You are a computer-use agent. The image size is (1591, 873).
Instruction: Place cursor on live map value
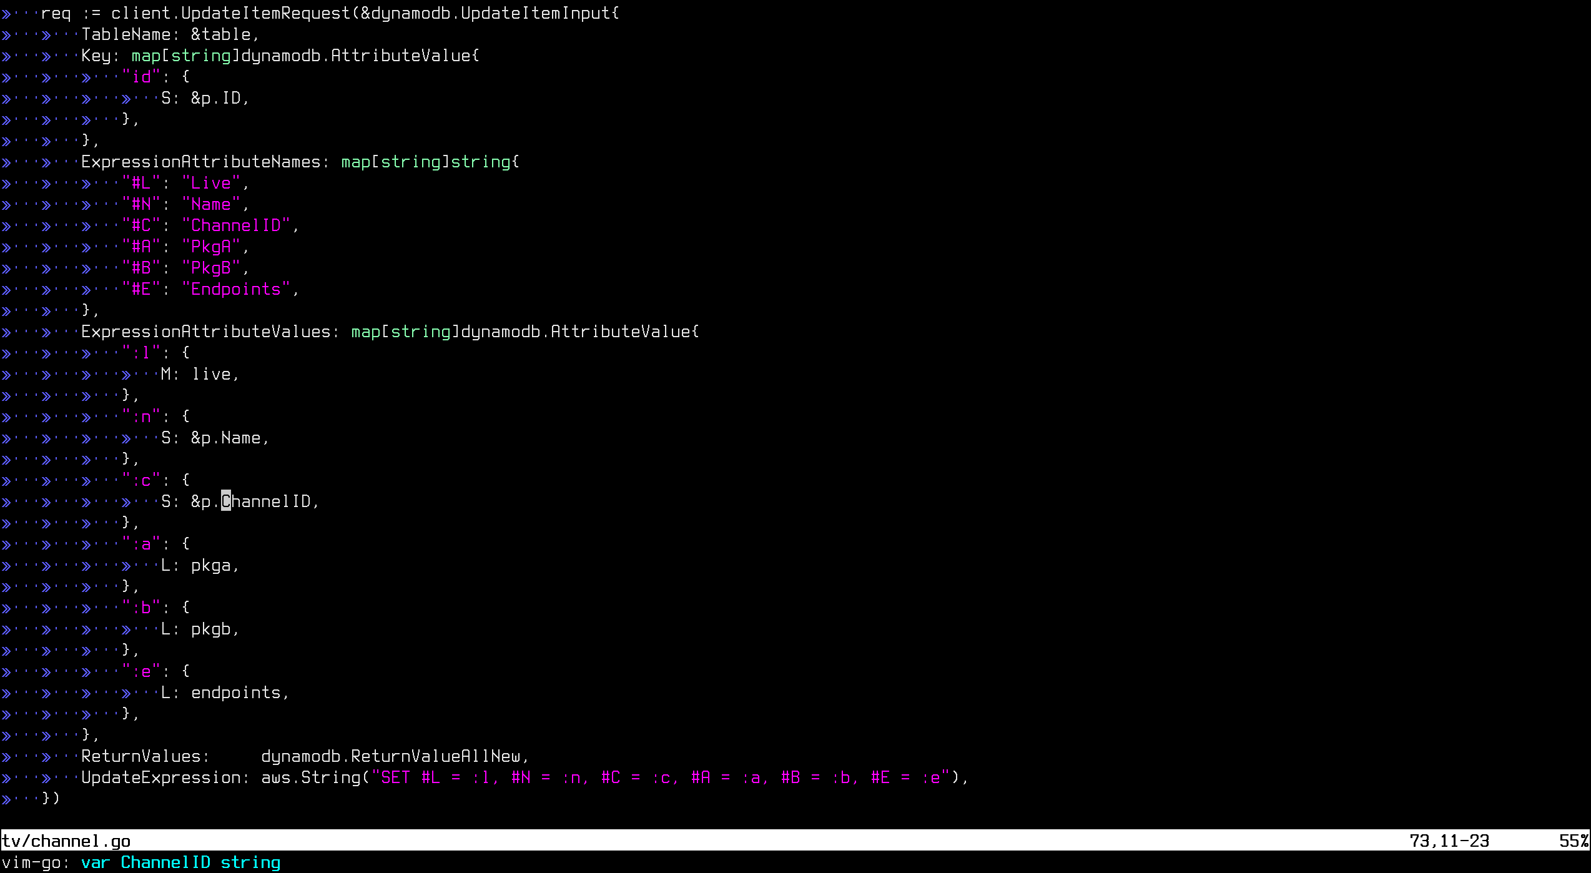tap(210, 374)
